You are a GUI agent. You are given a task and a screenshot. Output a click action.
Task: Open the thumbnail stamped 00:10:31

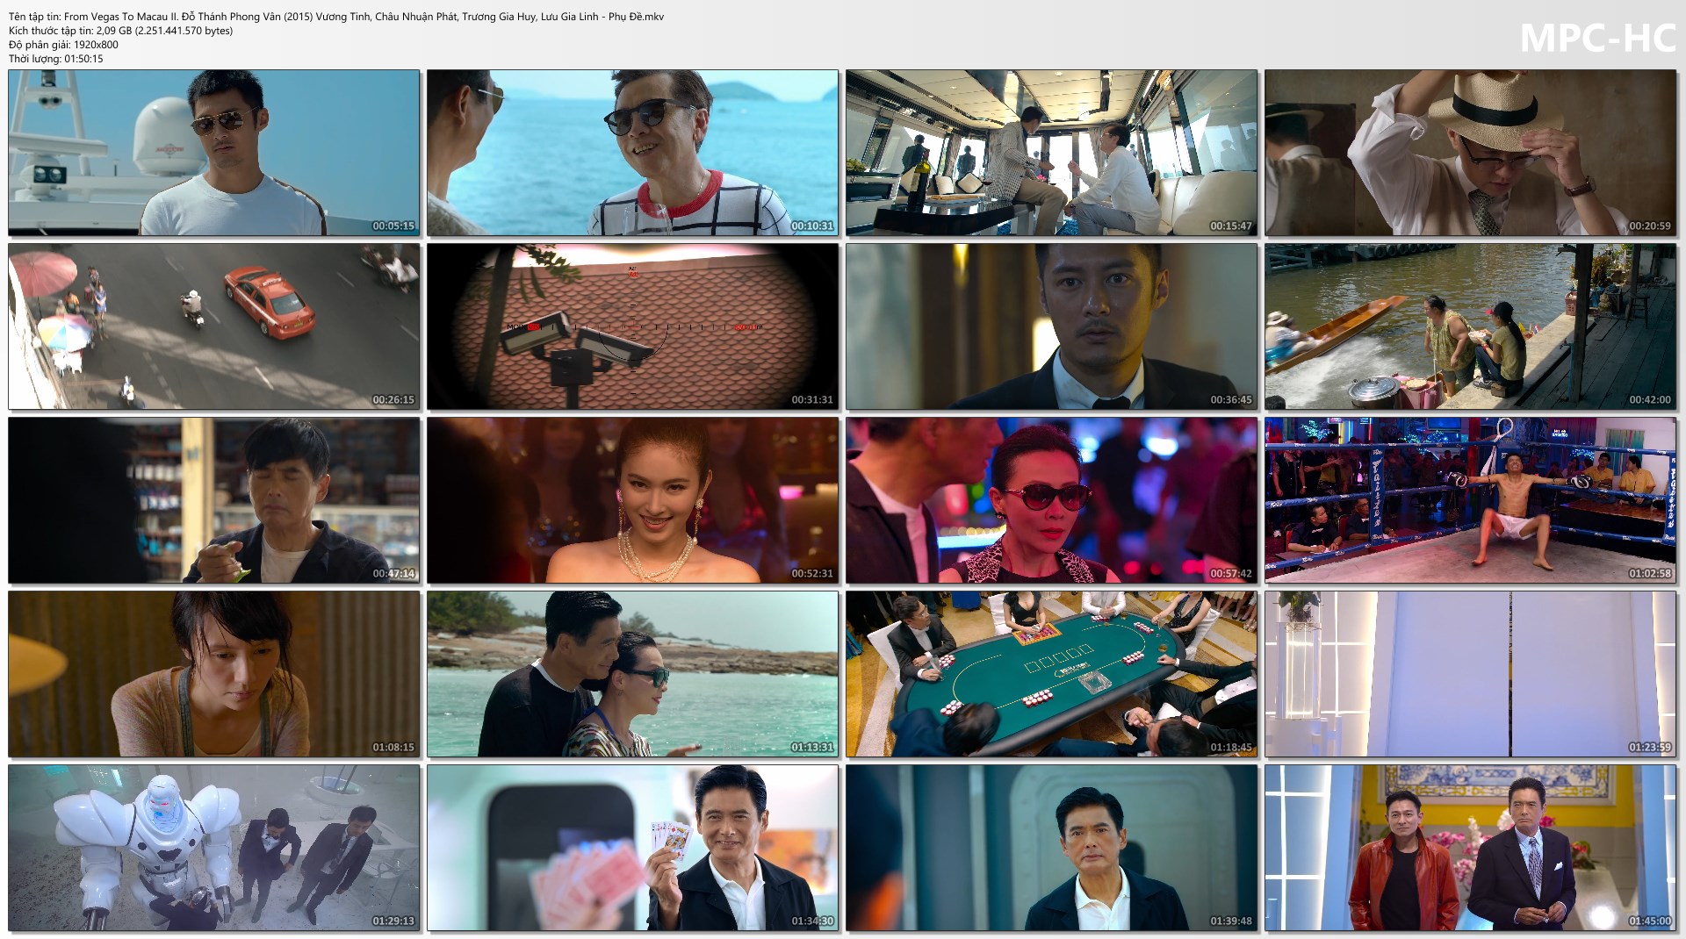click(633, 153)
